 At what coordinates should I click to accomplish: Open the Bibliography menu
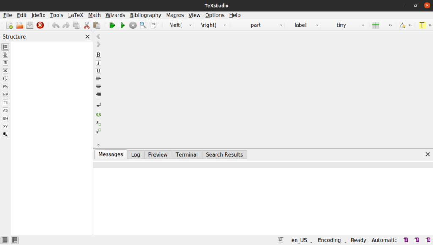click(145, 15)
